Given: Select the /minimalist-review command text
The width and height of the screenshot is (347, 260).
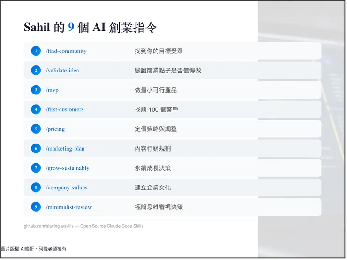Looking at the screenshot, I should (69, 207).
